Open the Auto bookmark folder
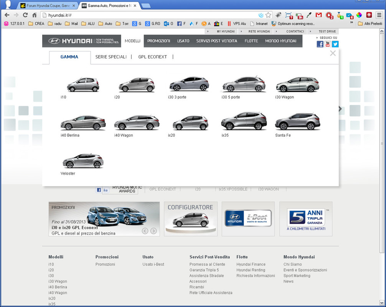 106,24
